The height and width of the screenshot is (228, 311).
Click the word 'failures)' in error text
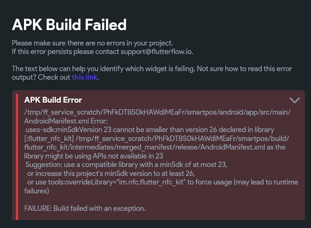pos(36,191)
